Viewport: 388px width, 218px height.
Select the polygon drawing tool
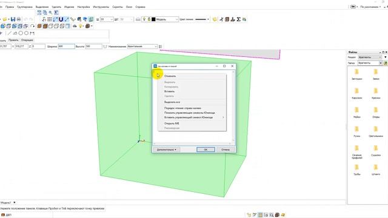click(27, 33)
